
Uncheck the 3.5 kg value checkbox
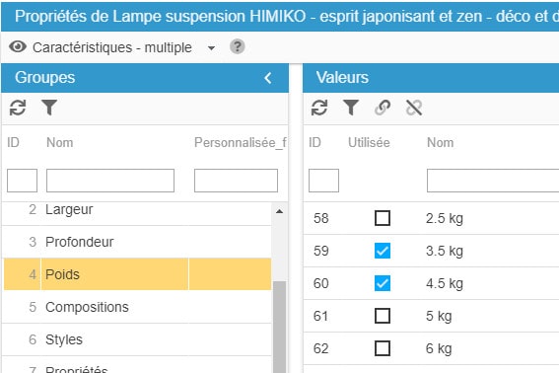coord(383,251)
